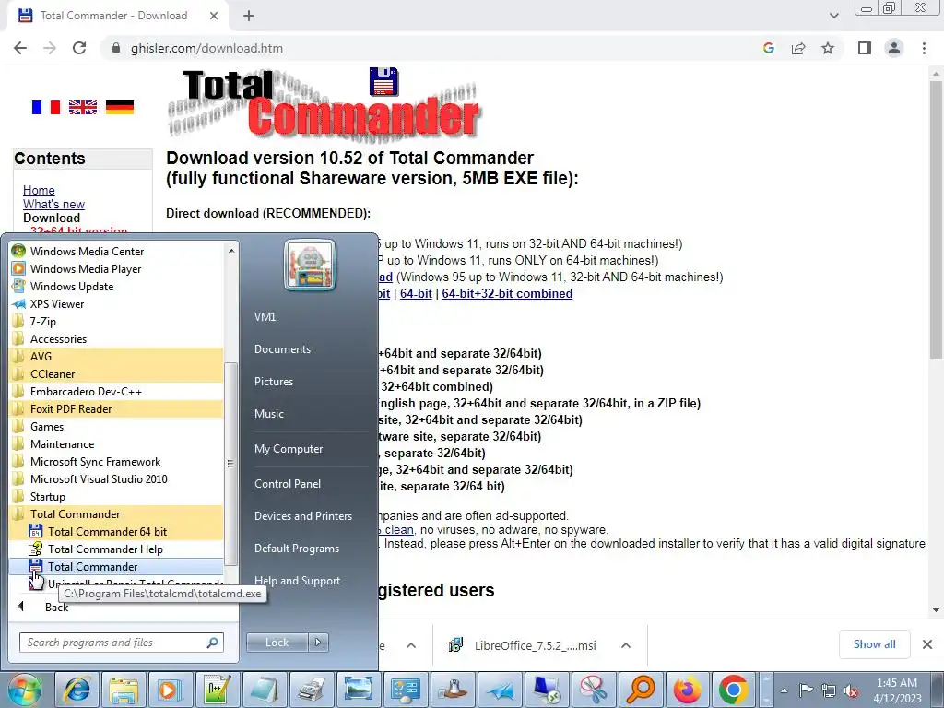Toggle Chrome side panel
944x708 pixels.
865,48
